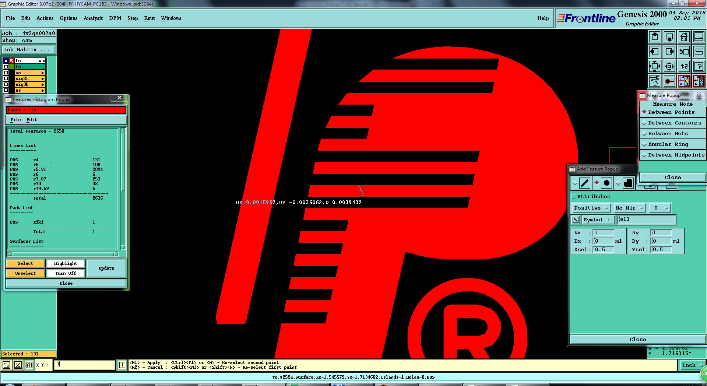Viewport: 707px width, 386px height.
Task: Click the Update button
Action: [106, 268]
